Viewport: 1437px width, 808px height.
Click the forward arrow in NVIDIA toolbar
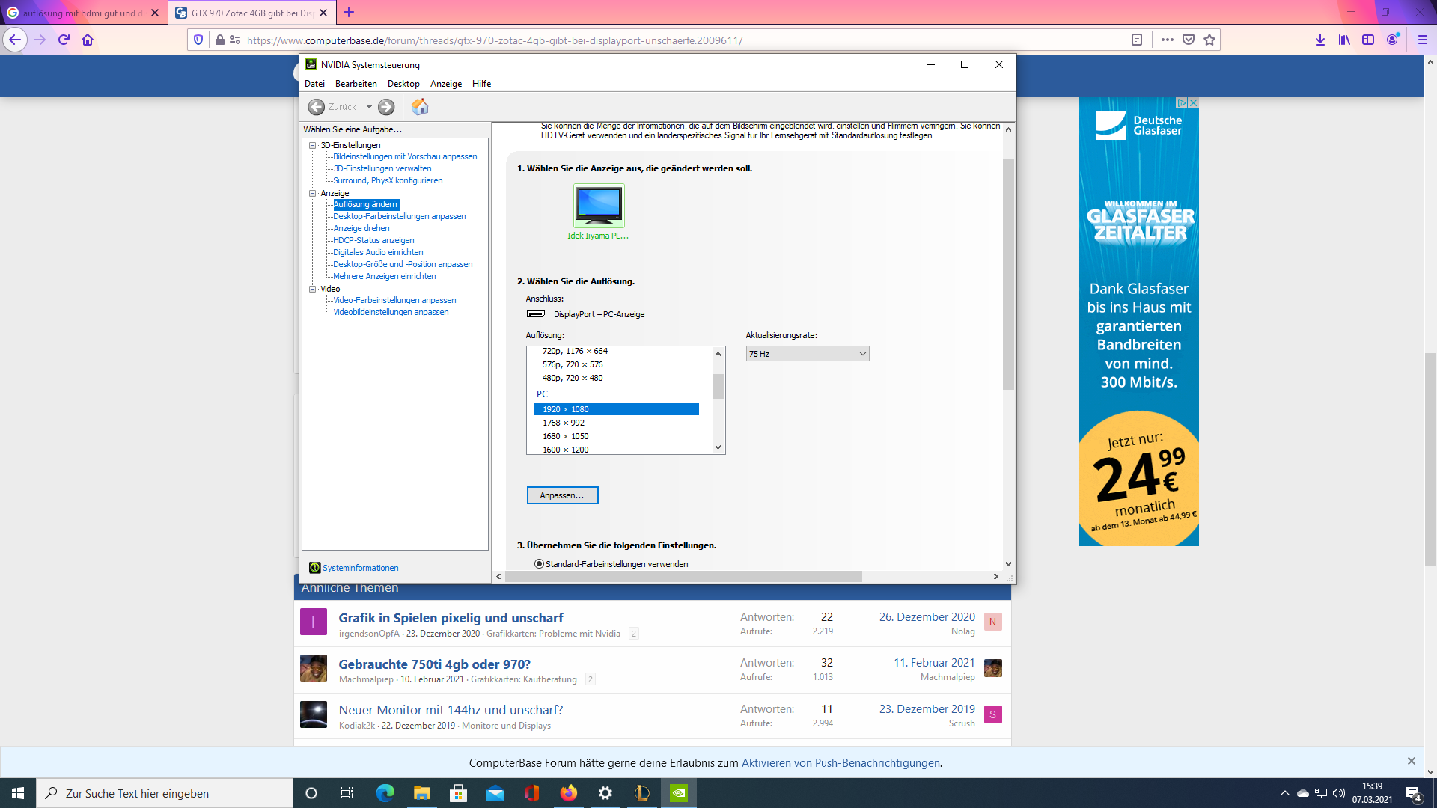[386, 107]
